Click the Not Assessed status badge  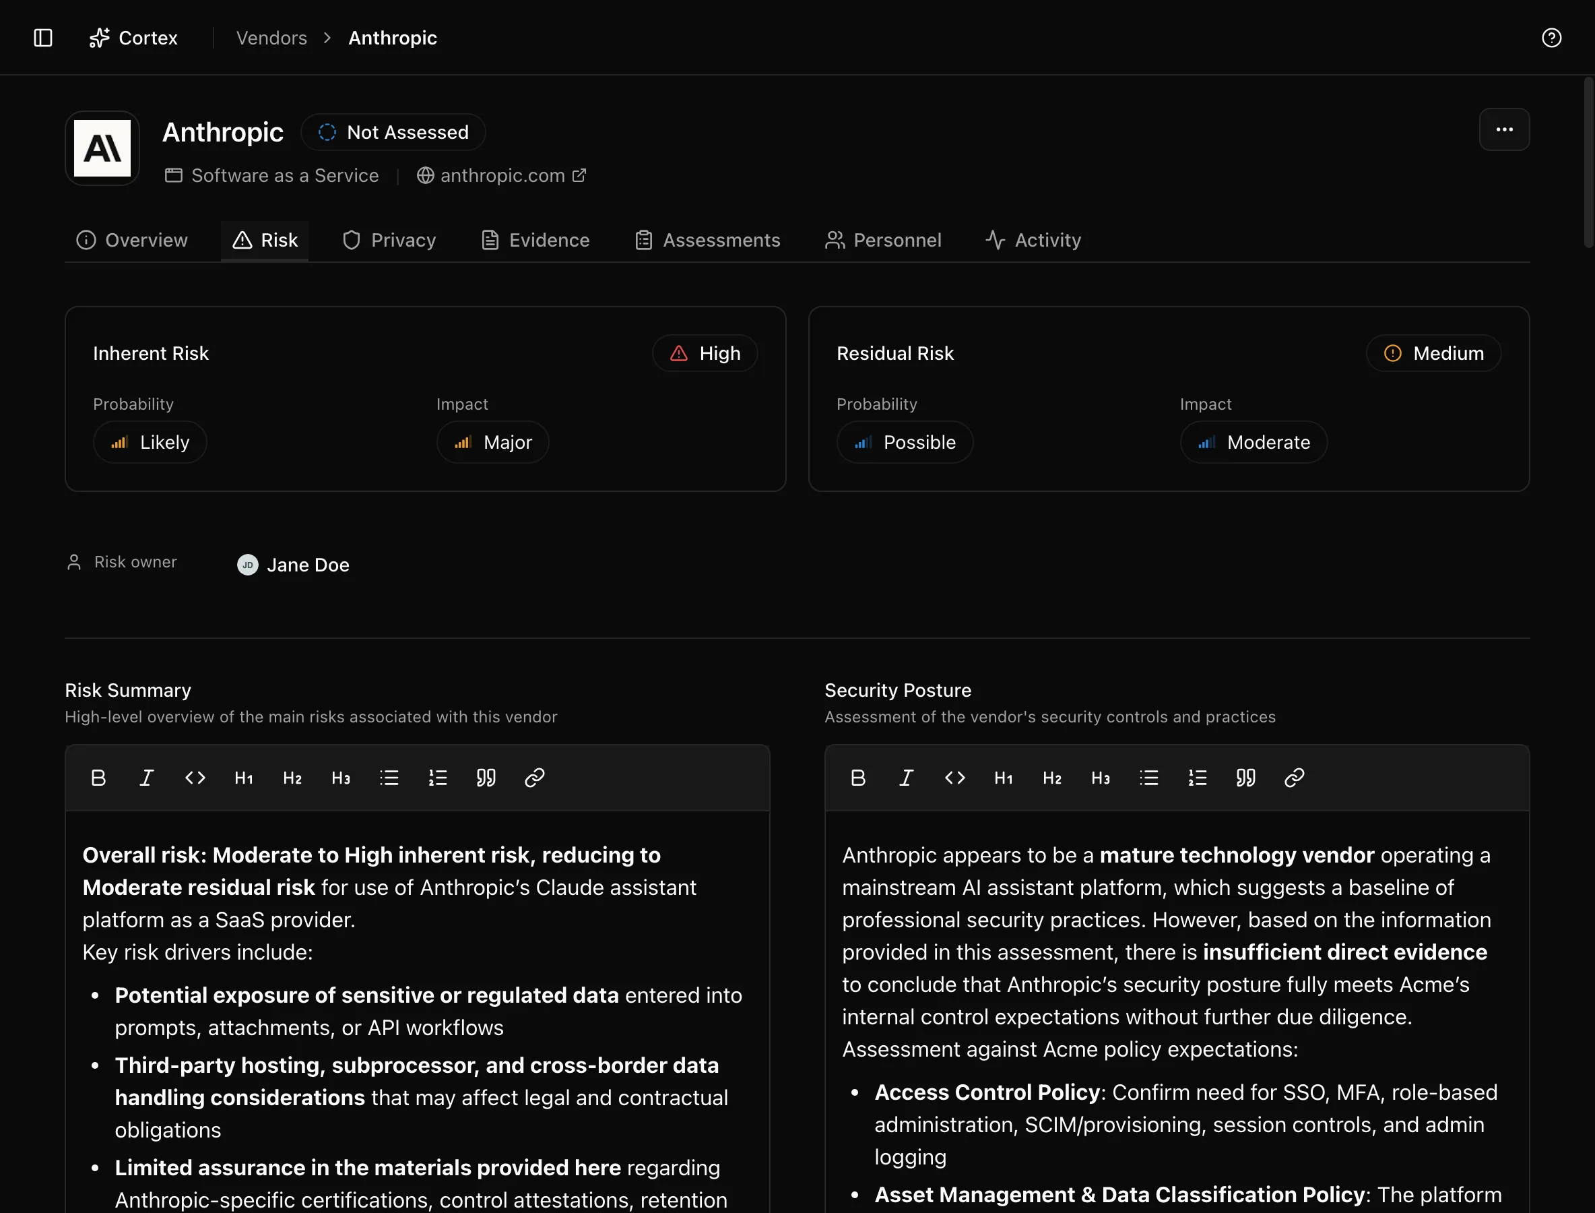tap(393, 132)
